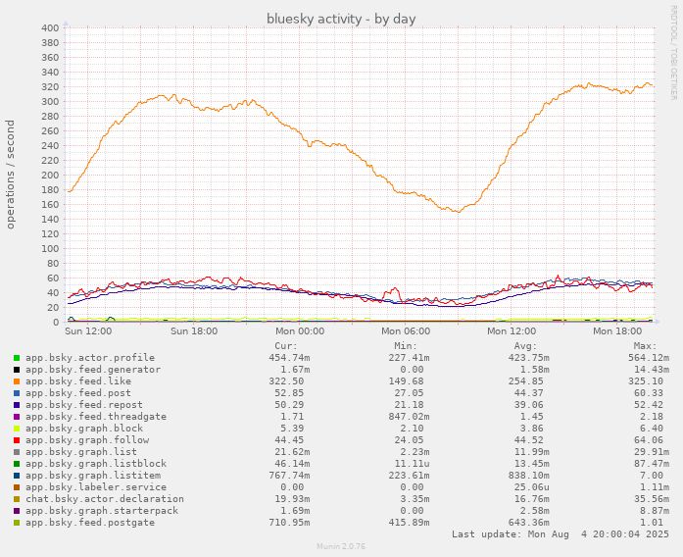Click the 'Sun 12:00' x-axis label

pyautogui.click(x=88, y=331)
